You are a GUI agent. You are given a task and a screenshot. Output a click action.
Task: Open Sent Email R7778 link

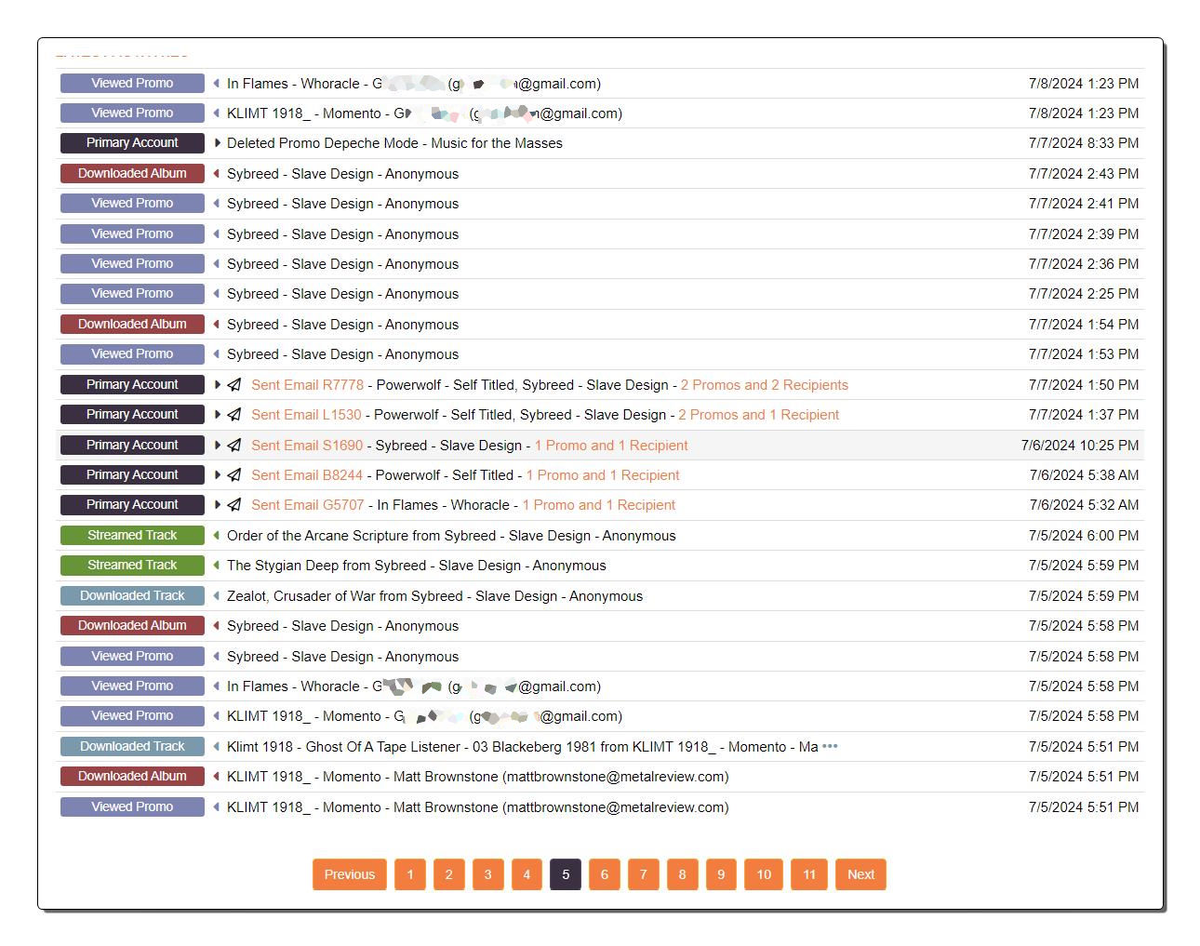tap(307, 385)
